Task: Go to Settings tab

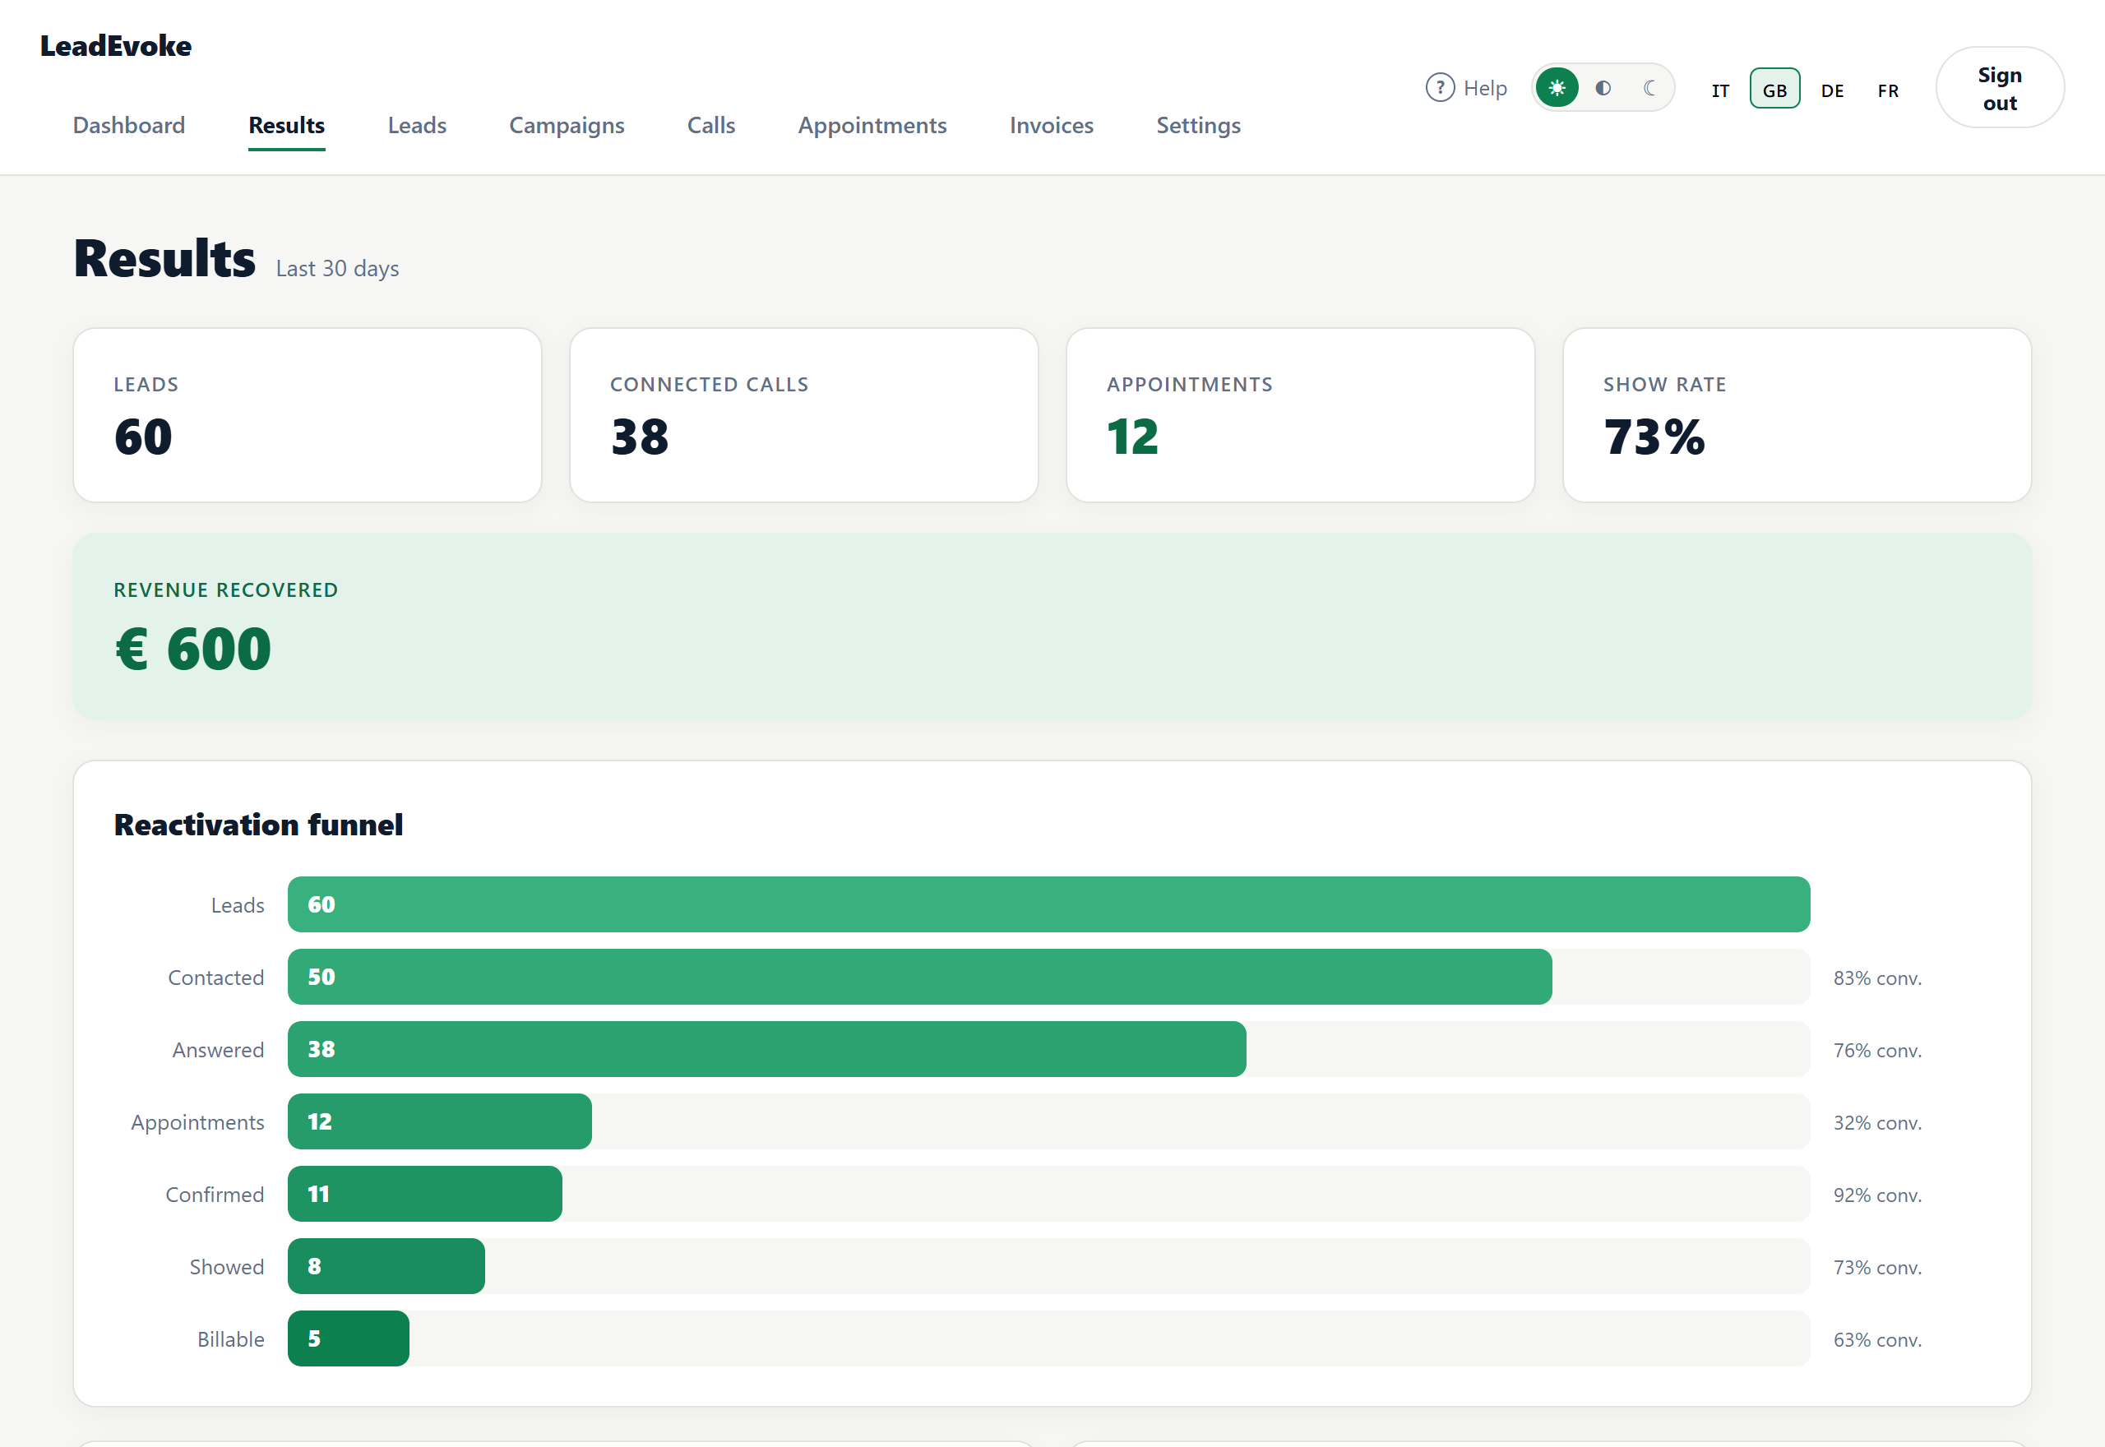Action: pos(1197,125)
